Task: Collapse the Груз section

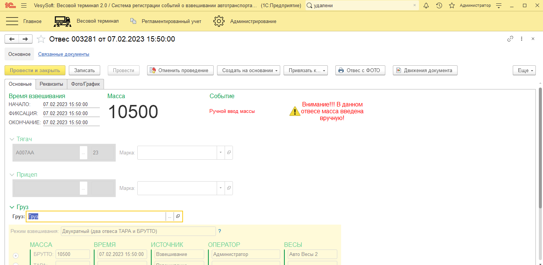Action: [x=12, y=207]
